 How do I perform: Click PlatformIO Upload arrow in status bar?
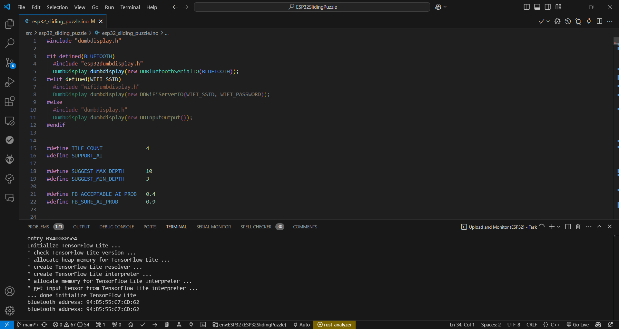155,324
